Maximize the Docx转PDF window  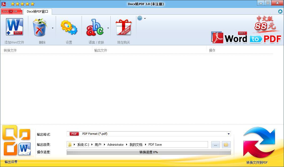(x=268, y=3)
